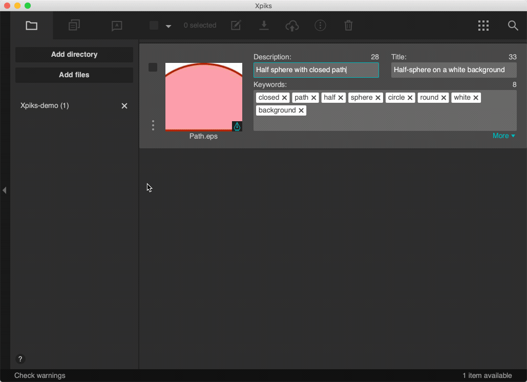Image resolution: width=527 pixels, height=382 pixels.
Task: Switch to the combined editing tab
Action: pyautogui.click(x=74, y=25)
